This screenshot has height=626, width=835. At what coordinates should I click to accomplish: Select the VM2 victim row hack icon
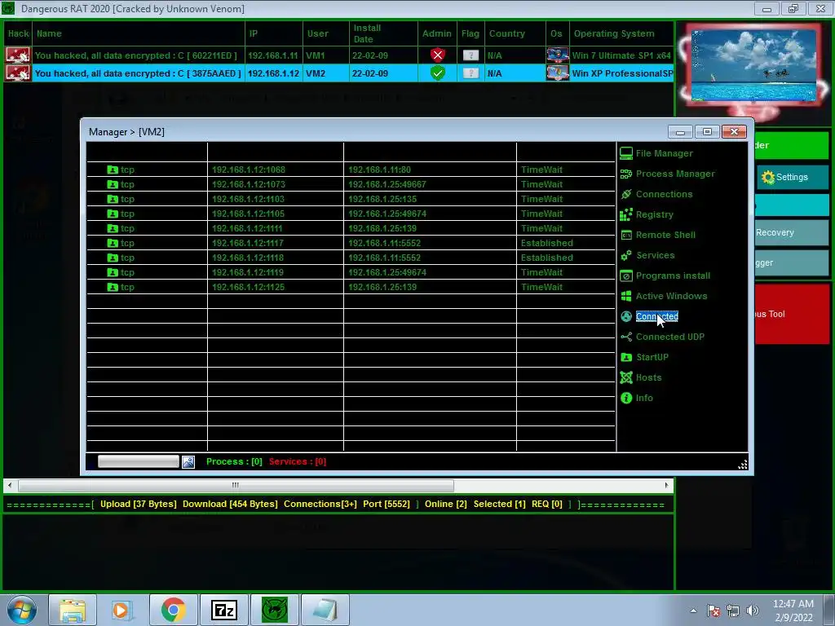click(18, 73)
